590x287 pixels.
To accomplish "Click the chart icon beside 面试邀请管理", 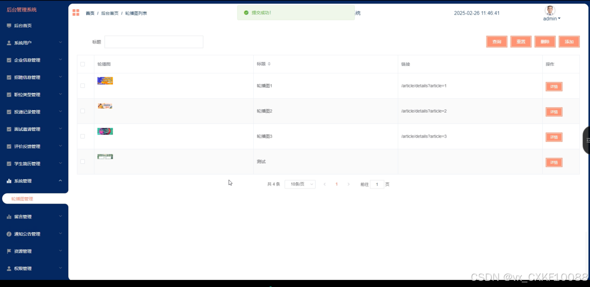I will (9, 129).
